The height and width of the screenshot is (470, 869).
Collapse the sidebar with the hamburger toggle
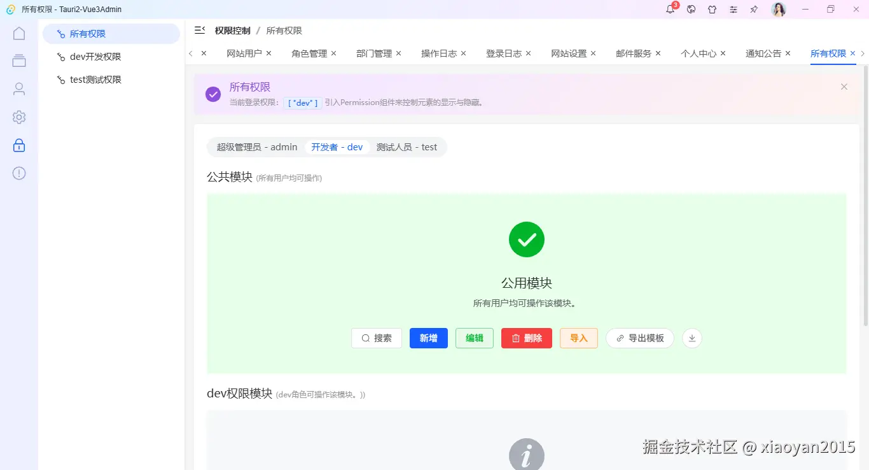pyautogui.click(x=199, y=29)
